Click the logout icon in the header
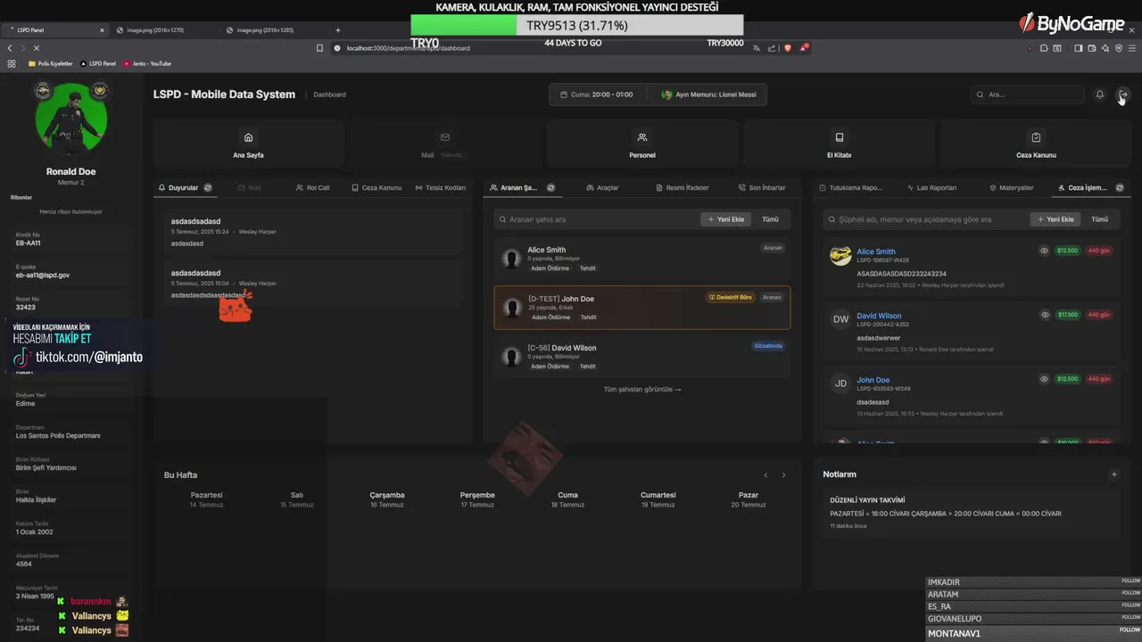This screenshot has width=1142, height=642. [1123, 95]
